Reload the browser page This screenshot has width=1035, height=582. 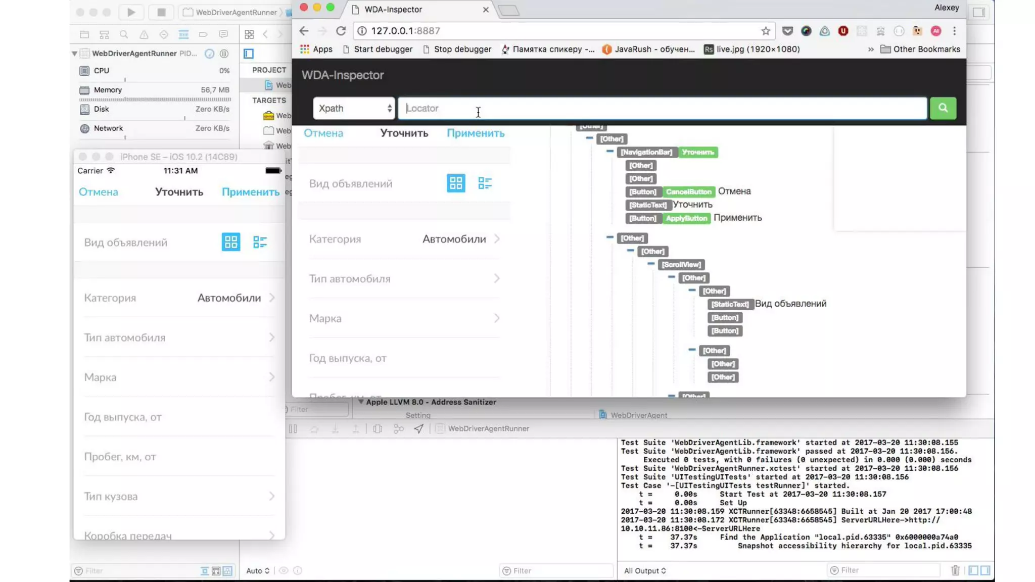(341, 31)
